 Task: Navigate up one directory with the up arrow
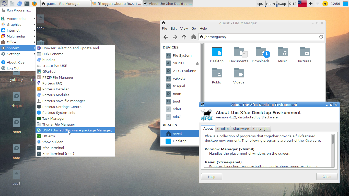pos(184,37)
